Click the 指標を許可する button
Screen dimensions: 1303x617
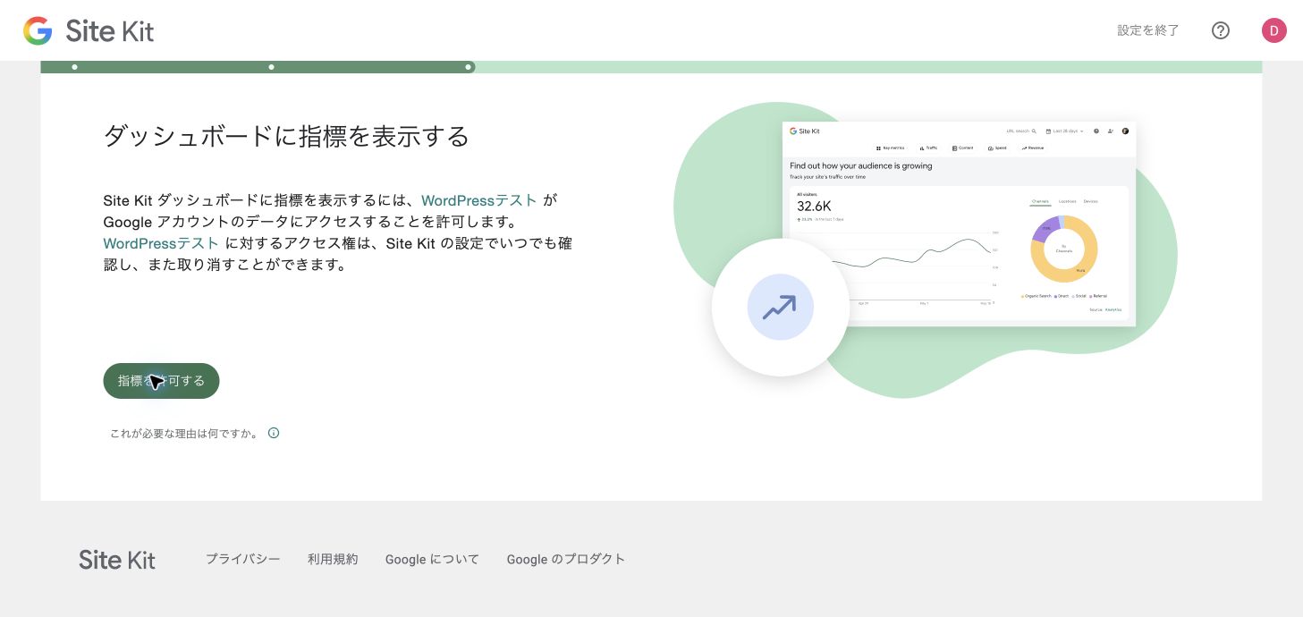(161, 381)
